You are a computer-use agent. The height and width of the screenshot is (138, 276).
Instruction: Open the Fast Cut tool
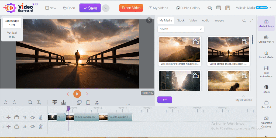pyautogui.click(x=266, y=105)
